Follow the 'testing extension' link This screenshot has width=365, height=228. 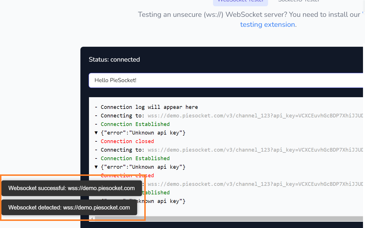(267, 25)
